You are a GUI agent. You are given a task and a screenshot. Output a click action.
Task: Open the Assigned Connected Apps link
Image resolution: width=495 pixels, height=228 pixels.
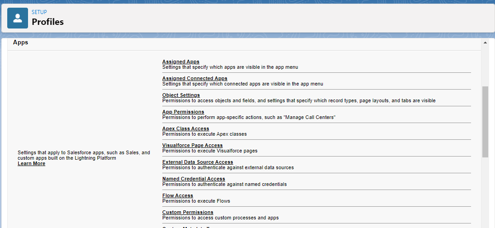pos(195,78)
